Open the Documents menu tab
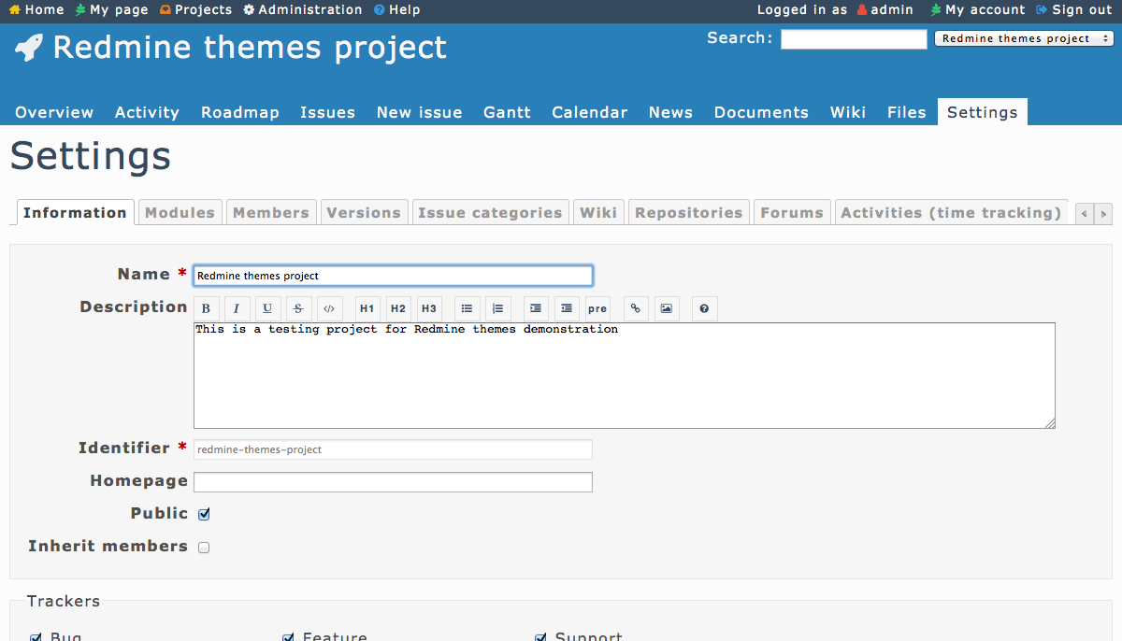Viewport: 1122px width, 641px height. click(x=761, y=112)
